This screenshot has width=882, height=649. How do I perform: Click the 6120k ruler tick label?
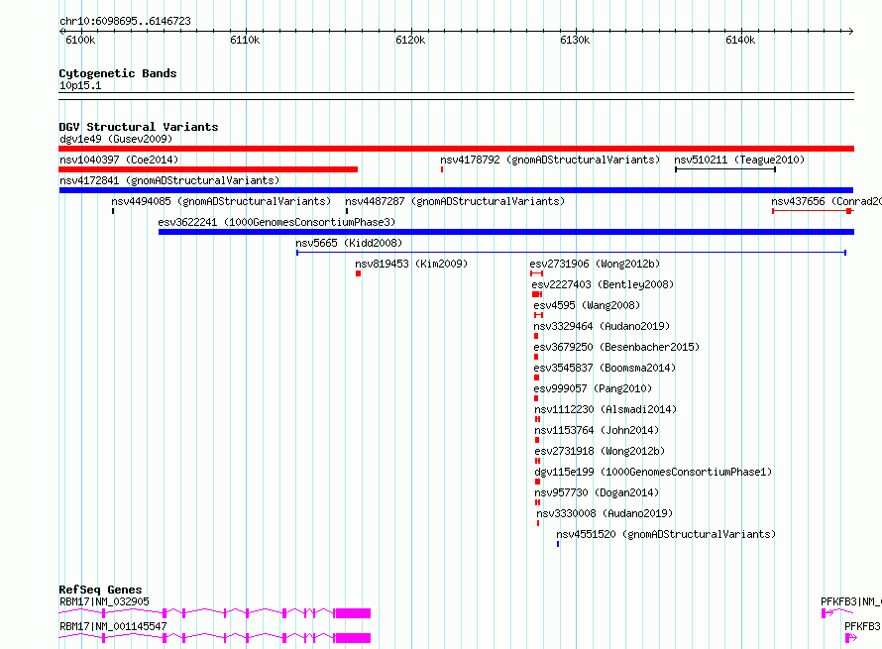[x=410, y=40]
